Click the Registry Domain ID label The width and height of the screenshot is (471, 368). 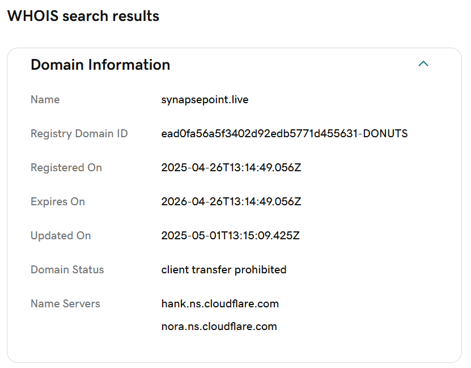coord(79,134)
